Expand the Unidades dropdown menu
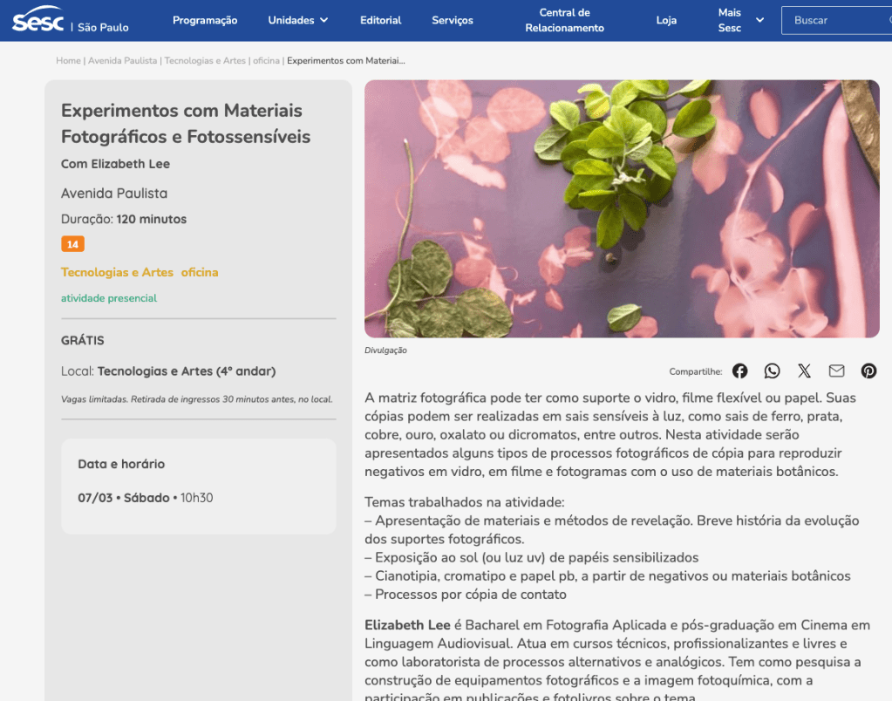This screenshot has width=892, height=701. (298, 20)
